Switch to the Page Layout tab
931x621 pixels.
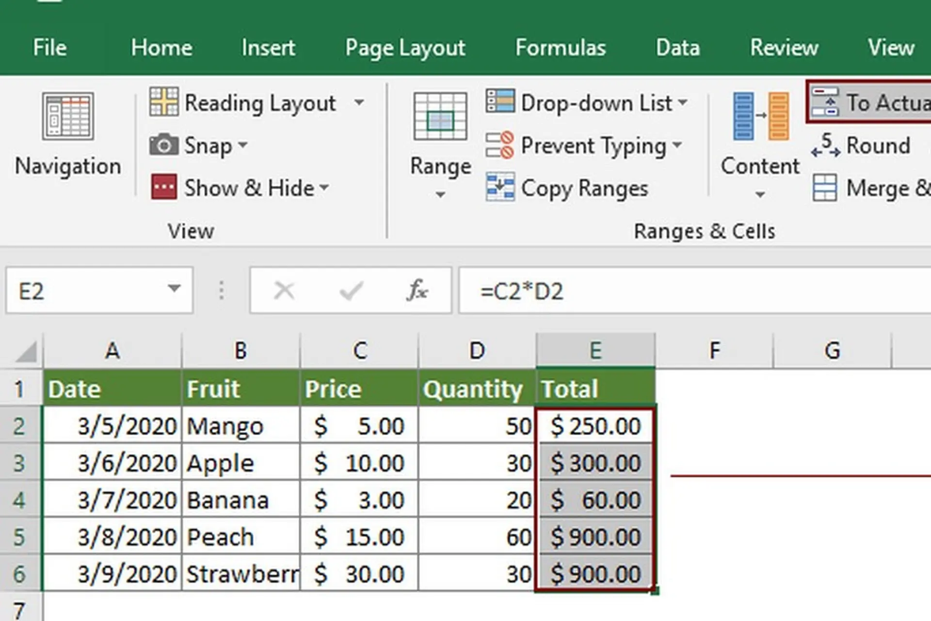click(405, 49)
